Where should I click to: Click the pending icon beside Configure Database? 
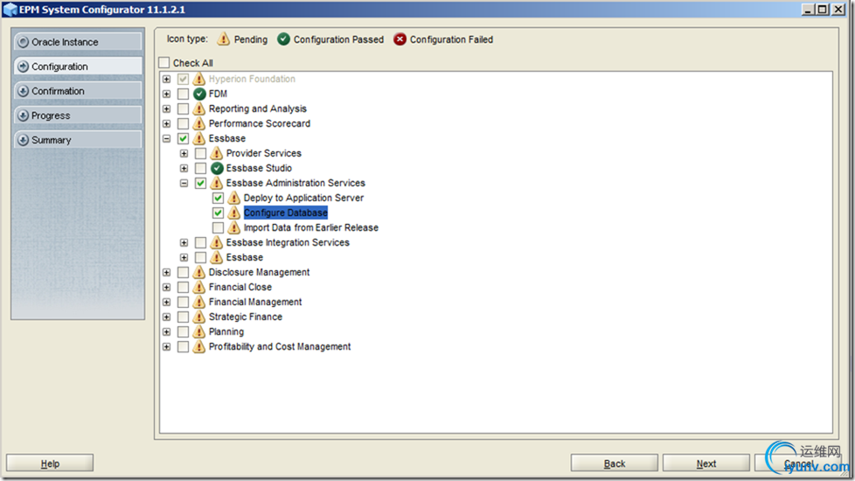234,213
